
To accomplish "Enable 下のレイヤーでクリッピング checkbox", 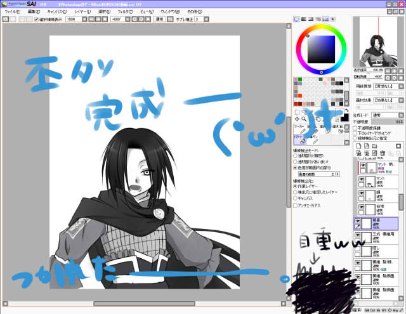I will 355,133.
